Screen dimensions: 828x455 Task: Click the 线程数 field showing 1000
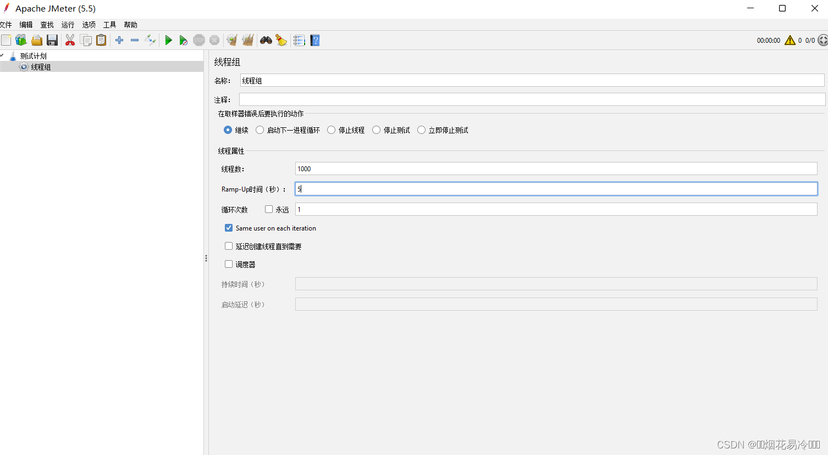coord(556,168)
